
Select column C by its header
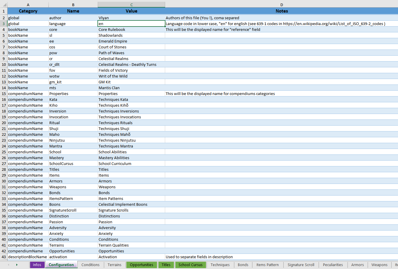click(131, 4)
